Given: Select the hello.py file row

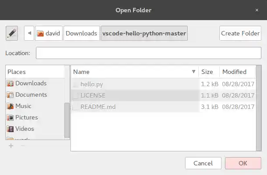Looking at the screenshot, I should tap(163, 84).
